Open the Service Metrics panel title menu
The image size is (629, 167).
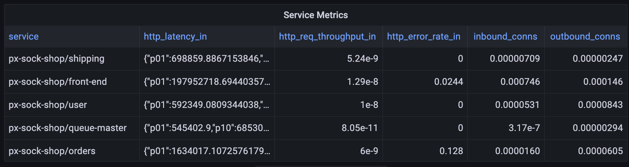coord(315,15)
